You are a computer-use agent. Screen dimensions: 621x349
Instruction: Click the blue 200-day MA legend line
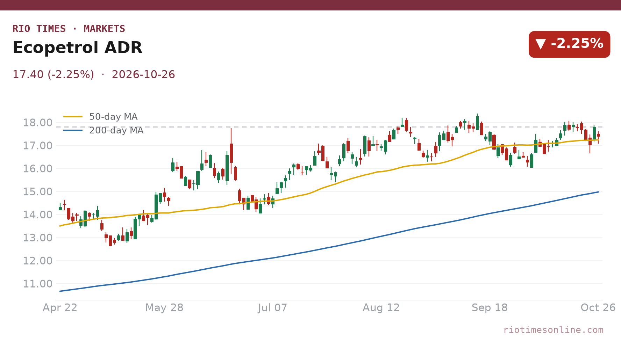tap(73, 130)
